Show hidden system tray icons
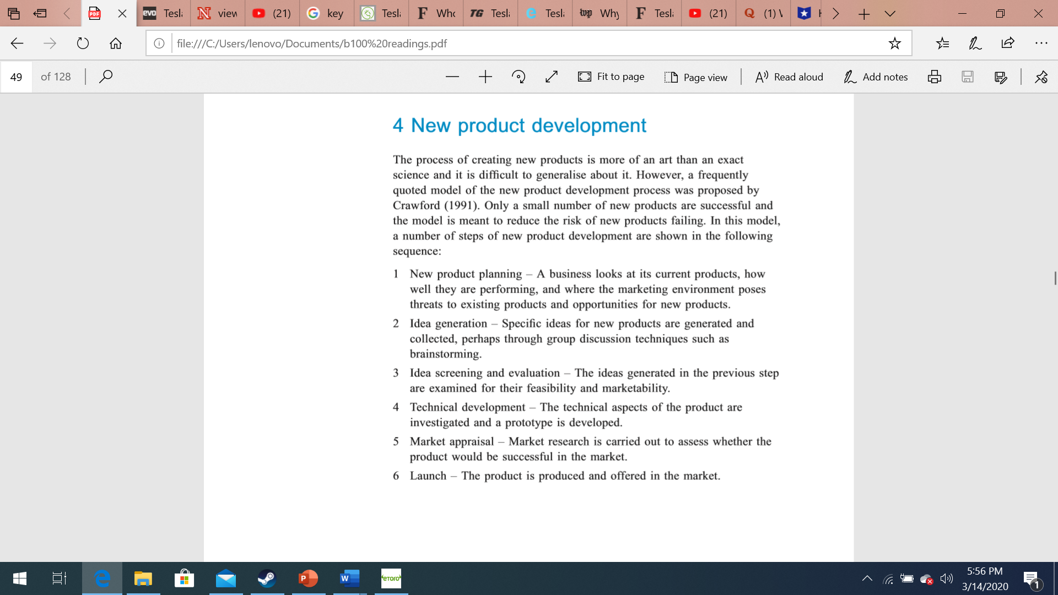Screen dimensions: 1058x595 pos(867,578)
